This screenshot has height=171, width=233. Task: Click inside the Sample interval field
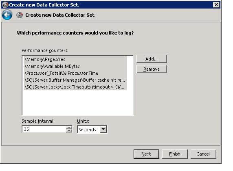pos(44,129)
